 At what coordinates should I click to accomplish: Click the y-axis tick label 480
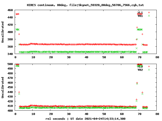click(10, 73)
